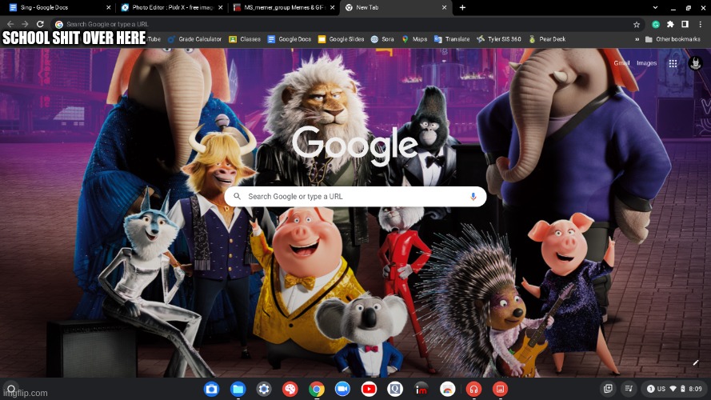Image resolution: width=711 pixels, height=400 pixels.
Task: Close the MS_memer_group Memes tab
Action: 333,8
